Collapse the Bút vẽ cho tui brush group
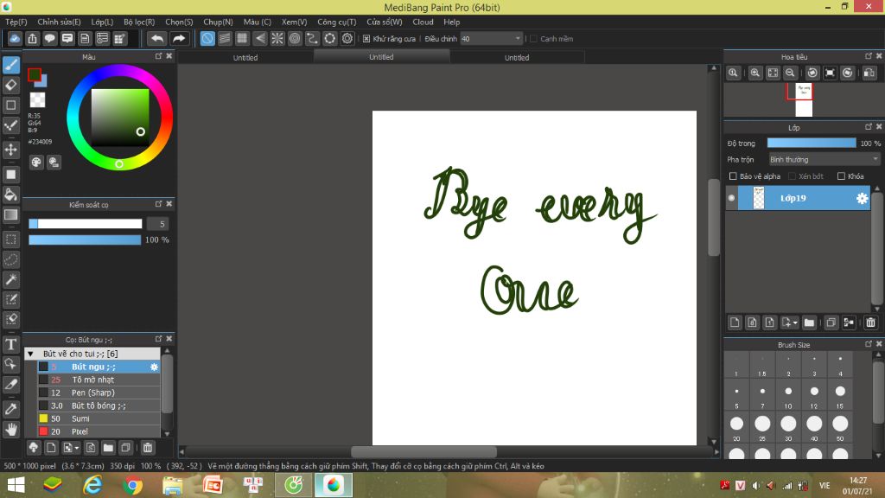The height and width of the screenshot is (498, 885). coord(30,354)
